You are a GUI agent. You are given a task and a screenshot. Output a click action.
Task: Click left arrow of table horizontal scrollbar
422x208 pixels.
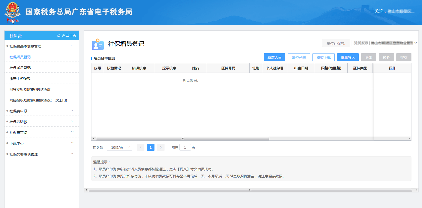(93, 139)
